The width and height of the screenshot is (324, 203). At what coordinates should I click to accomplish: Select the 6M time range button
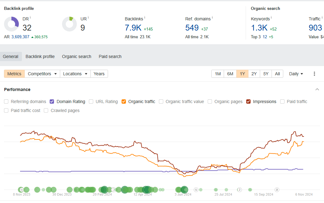click(230, 74)
